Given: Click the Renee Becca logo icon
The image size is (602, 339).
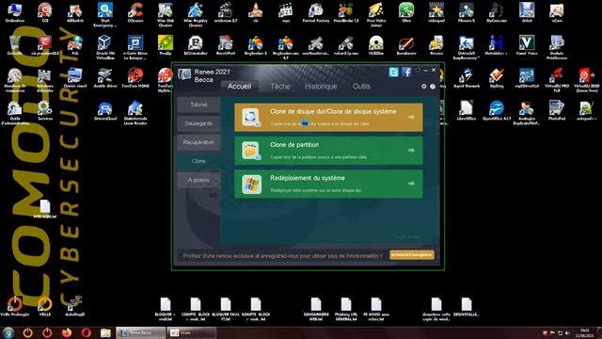Looking at the screenshot, I should [x=184, y=74].
